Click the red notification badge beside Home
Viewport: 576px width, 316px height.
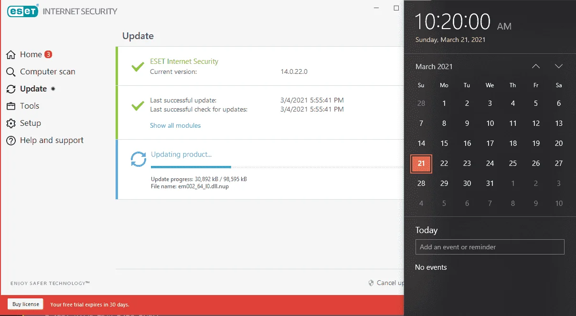(48, 54)
